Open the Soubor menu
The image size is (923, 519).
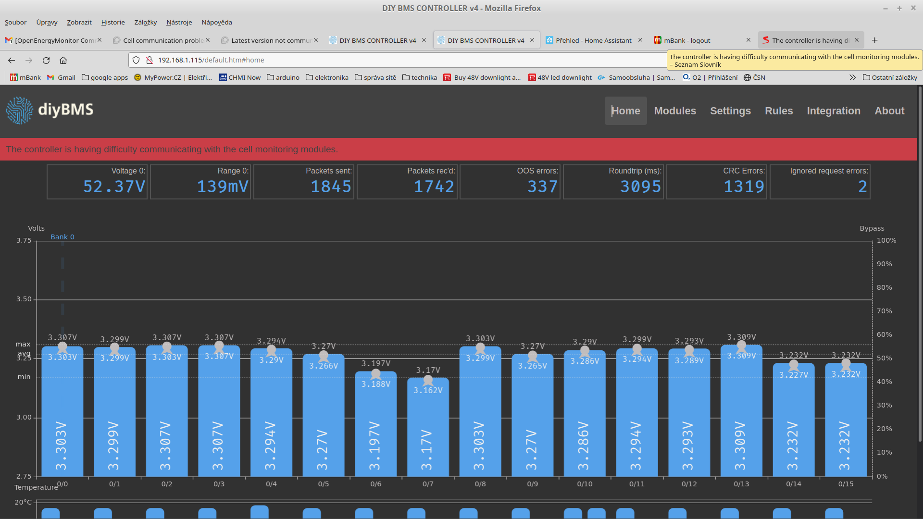coord(15,22)
